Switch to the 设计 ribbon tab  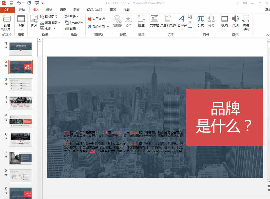point(49,10)
